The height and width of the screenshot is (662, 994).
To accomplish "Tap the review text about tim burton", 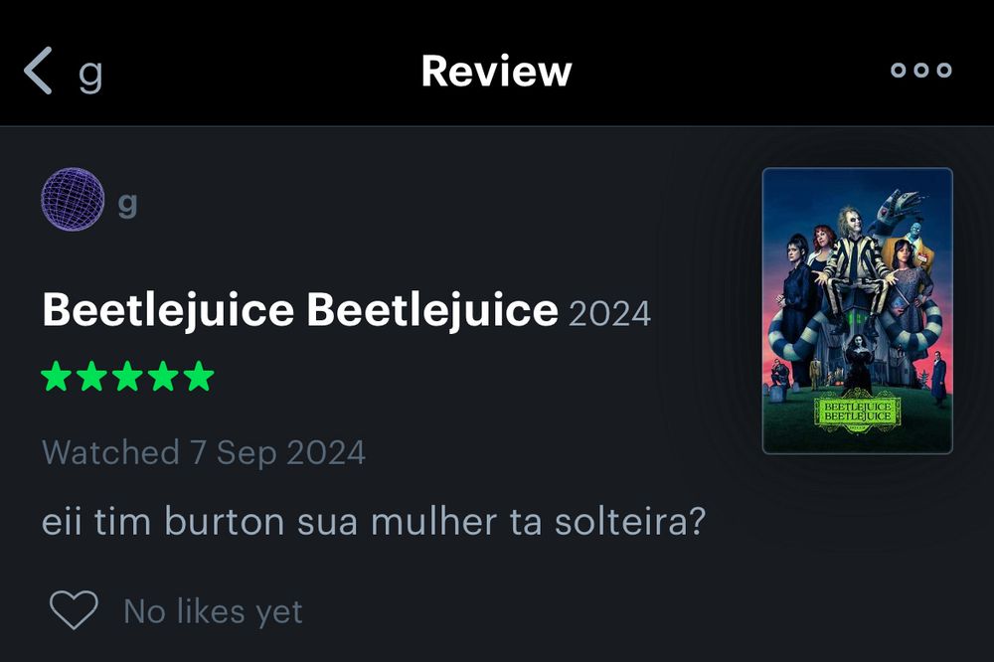I will tap(374, 521).
